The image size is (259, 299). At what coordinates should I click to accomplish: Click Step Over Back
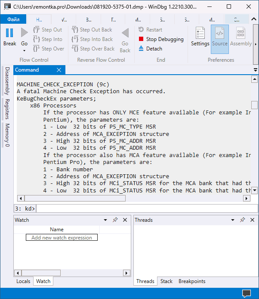(x=93, y=49)
